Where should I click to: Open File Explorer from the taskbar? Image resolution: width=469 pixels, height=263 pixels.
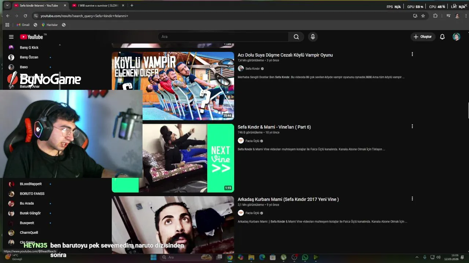(x=251, y=257)
